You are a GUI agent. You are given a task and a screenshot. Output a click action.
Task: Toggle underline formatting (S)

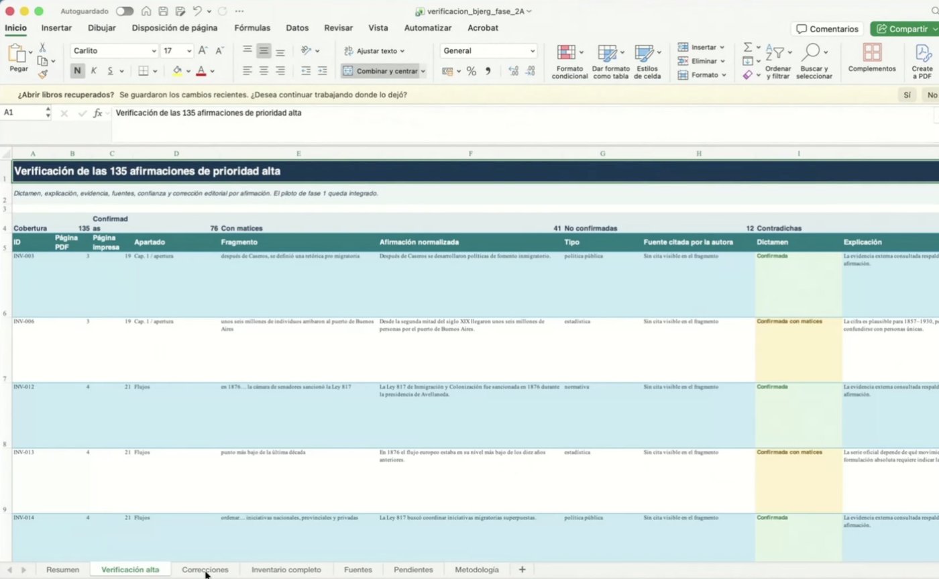[110, 70]
